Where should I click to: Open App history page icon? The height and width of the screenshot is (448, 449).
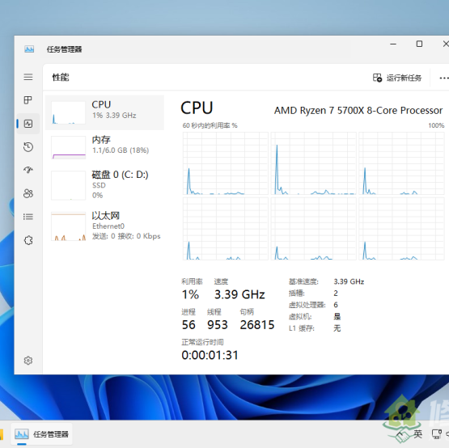28,147
